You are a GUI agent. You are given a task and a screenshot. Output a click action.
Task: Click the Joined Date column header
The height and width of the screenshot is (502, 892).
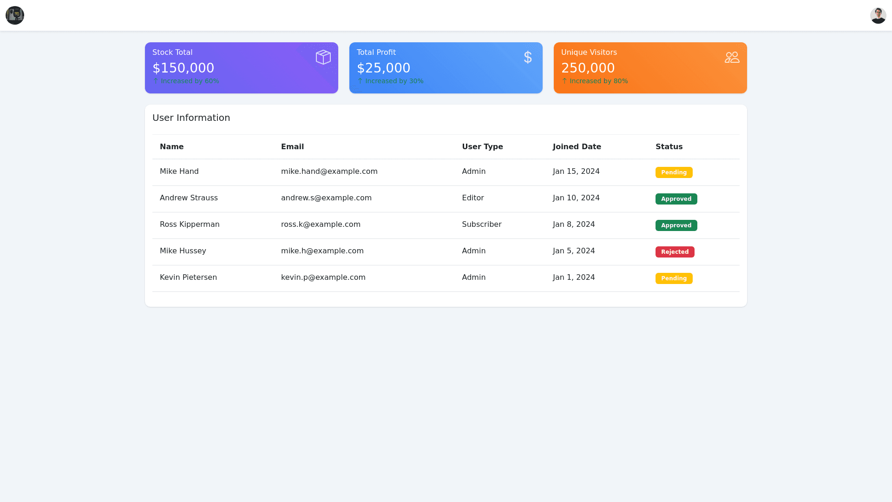(x=577, y=147)
